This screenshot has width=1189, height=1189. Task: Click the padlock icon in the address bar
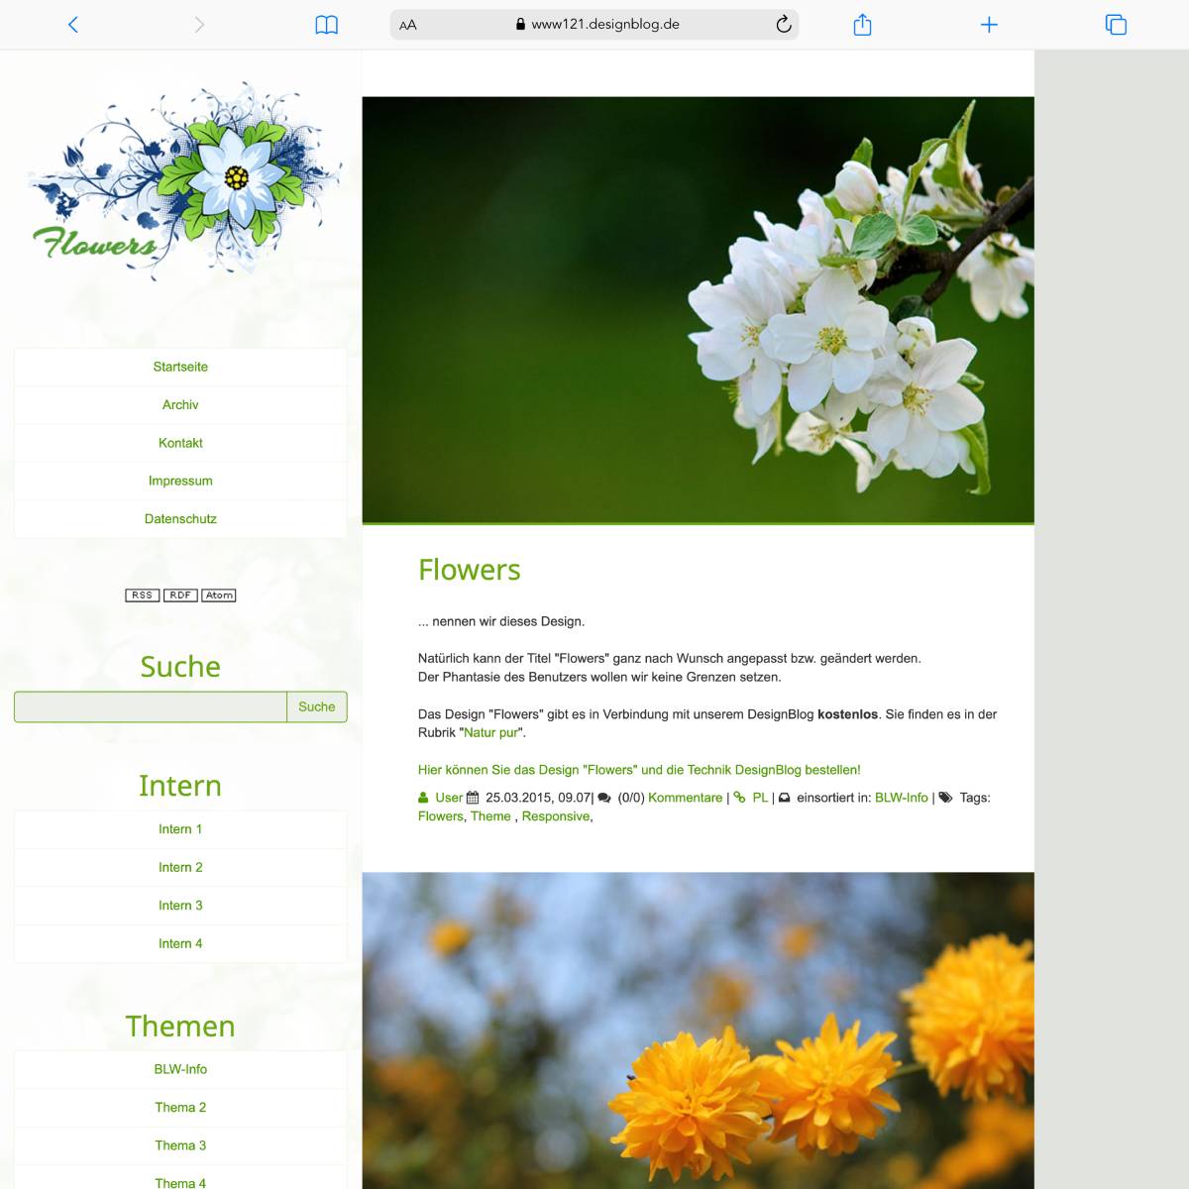click(518, 24)
